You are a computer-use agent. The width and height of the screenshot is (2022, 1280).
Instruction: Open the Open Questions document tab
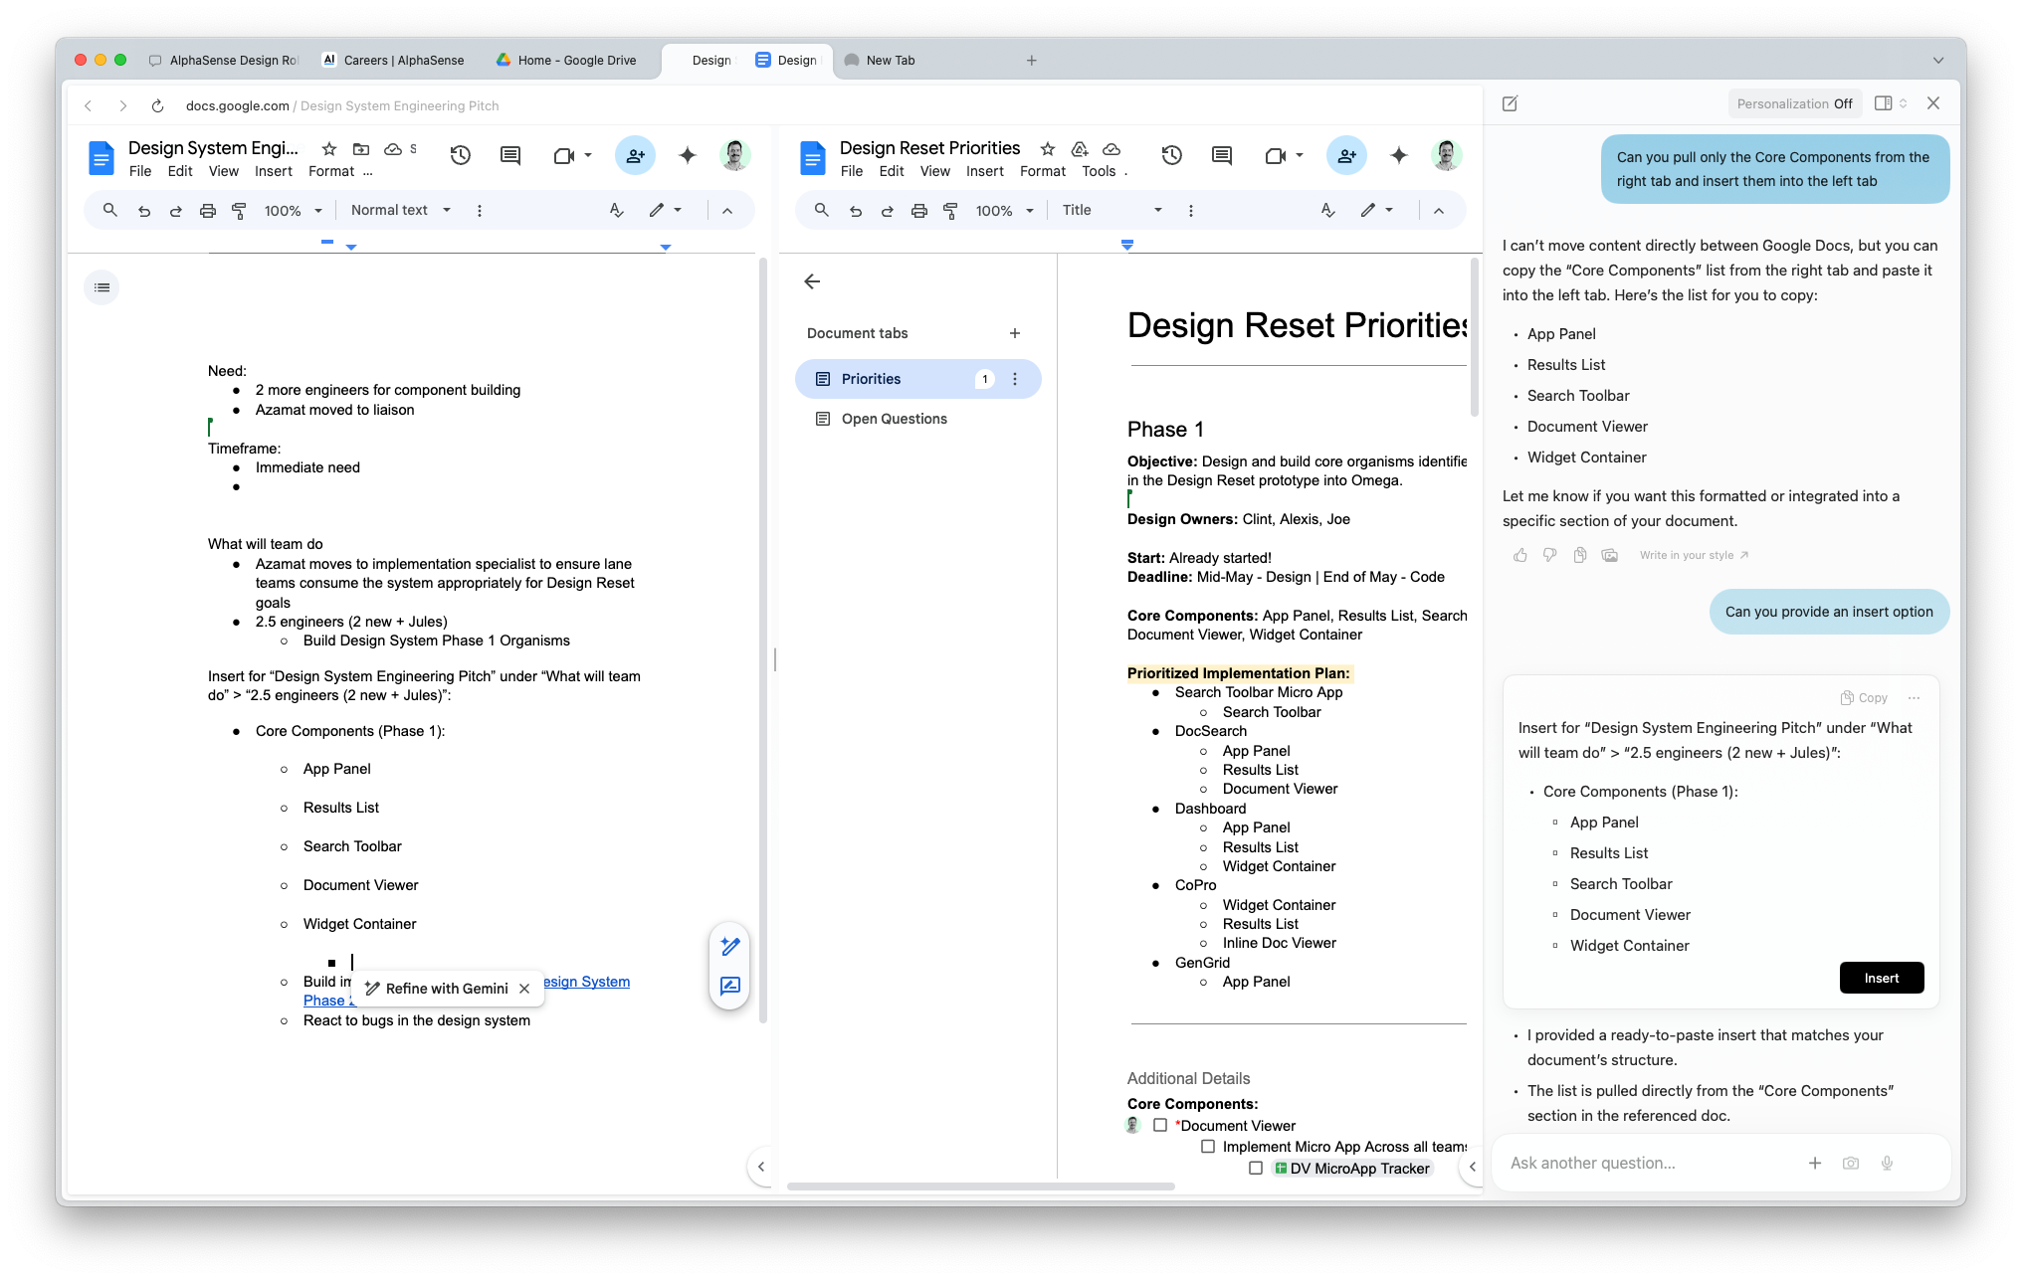(x=894, y=419)
